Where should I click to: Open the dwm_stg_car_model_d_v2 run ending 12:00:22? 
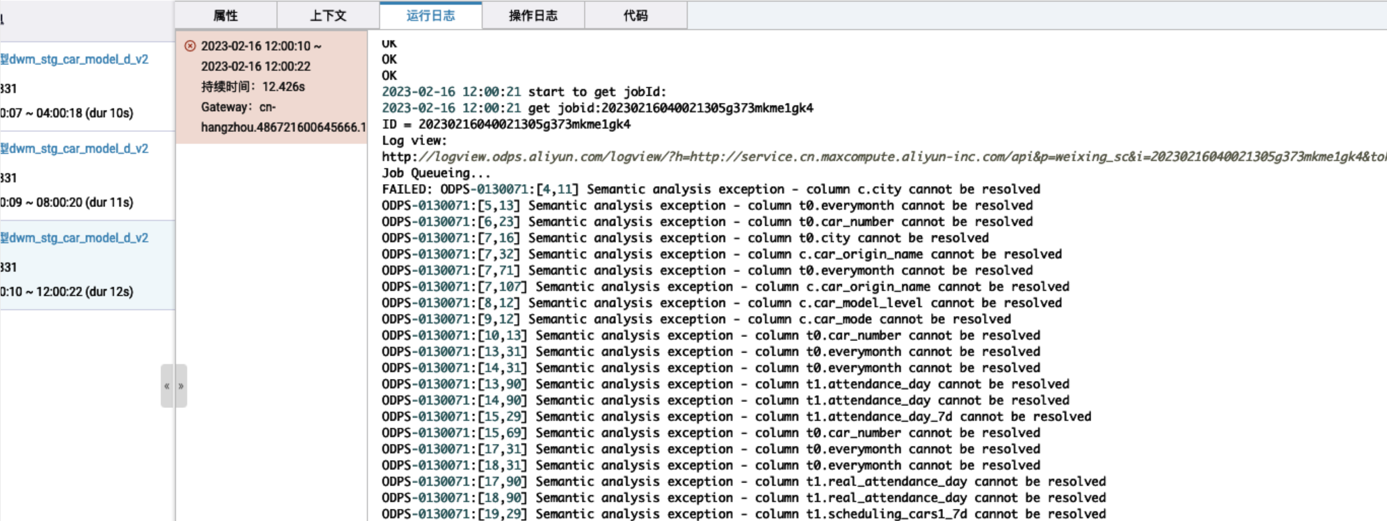(74, 238)
